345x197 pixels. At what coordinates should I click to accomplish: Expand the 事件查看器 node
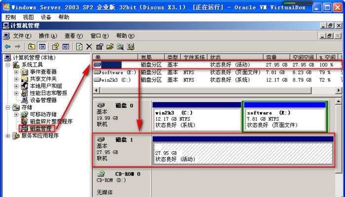(x=16, y=72)
